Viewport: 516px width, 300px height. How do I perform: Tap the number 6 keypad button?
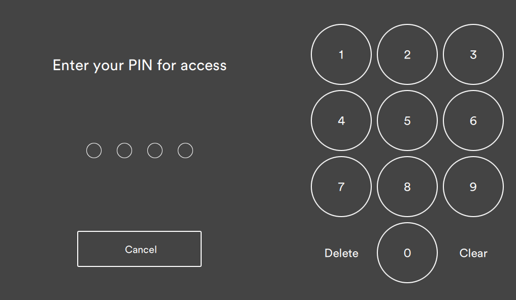[473, 121]
